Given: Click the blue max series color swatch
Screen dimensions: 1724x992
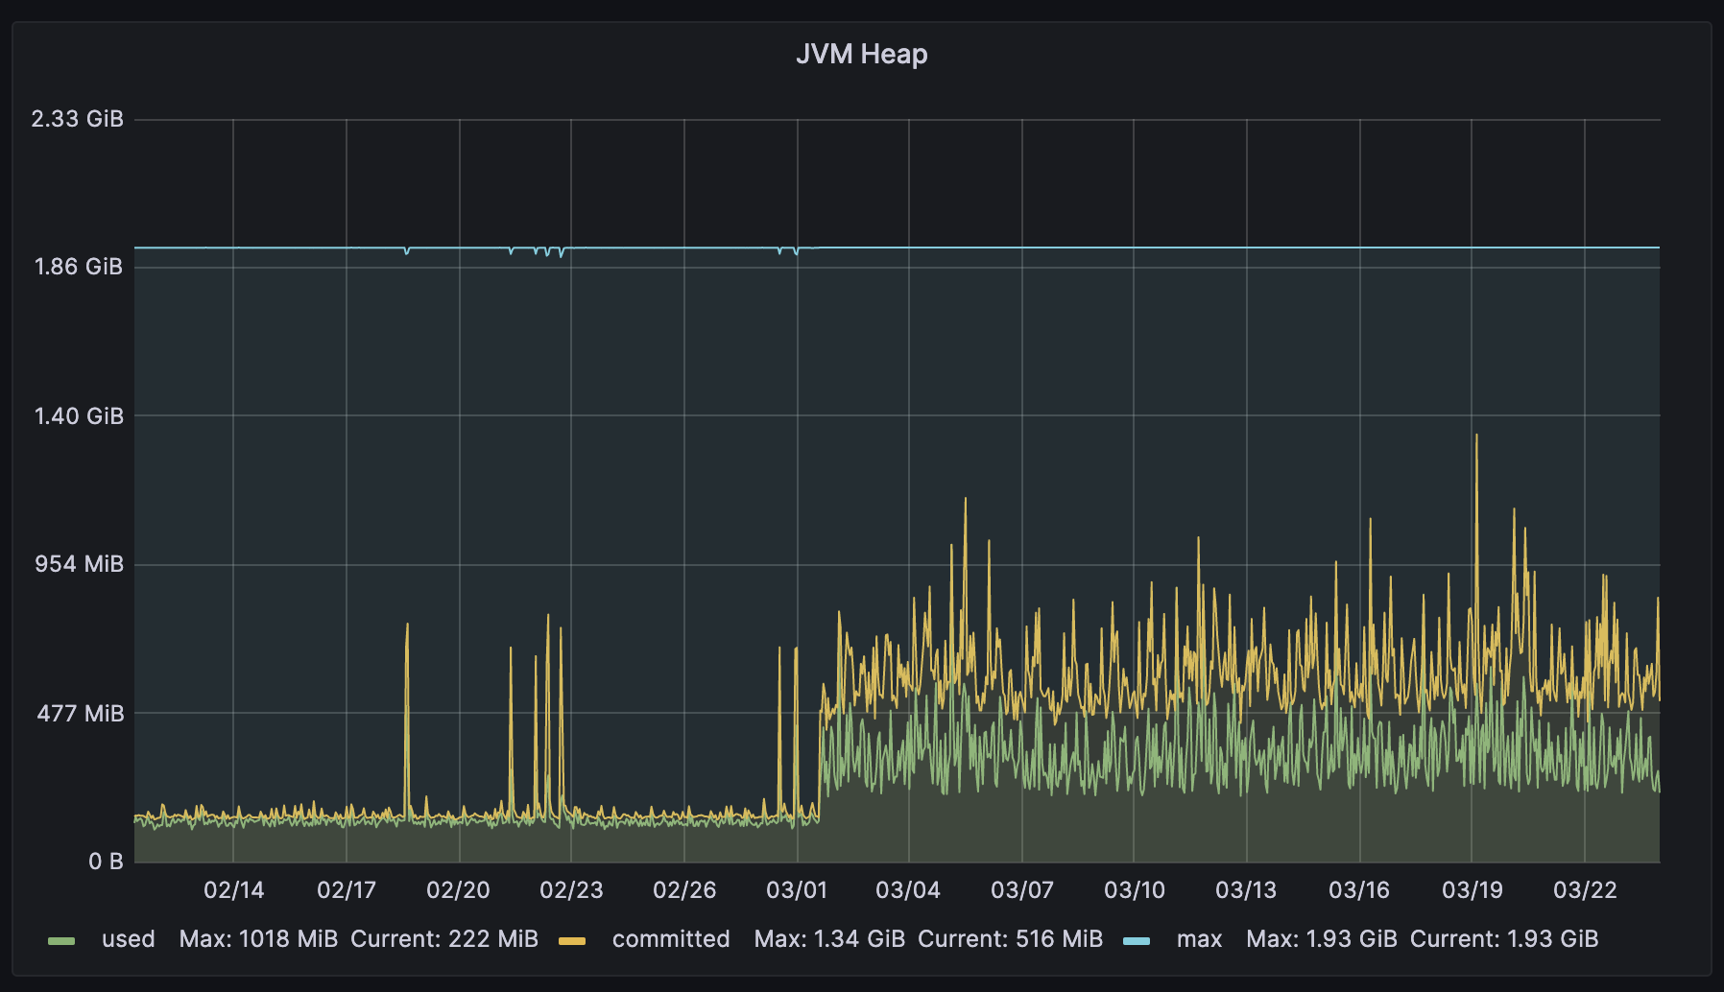Looking at the screenshot, I should 1137,940.
